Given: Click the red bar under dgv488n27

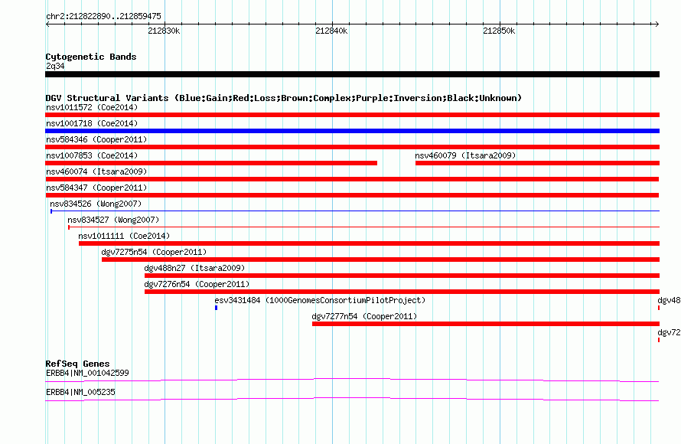Looking at the screenshot, I should click(x=402, y=276).
